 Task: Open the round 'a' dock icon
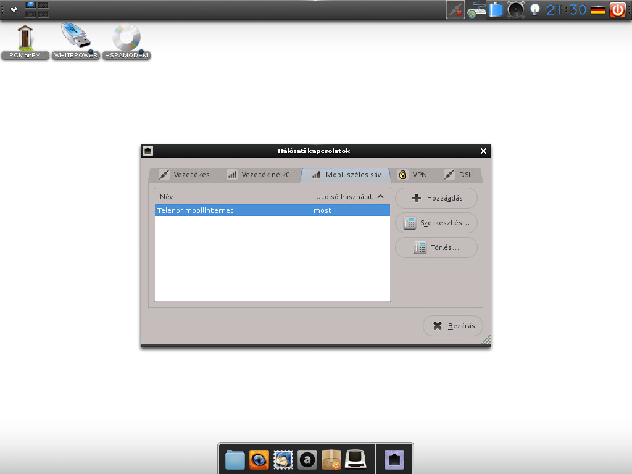click(x=307, y=459)
